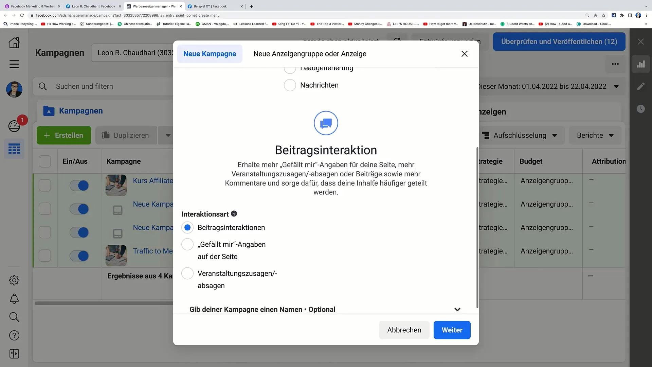Switch to Beispiel XY Facebook browser tab
Screen dimensions: 652x367
click(x=215, y=6)
